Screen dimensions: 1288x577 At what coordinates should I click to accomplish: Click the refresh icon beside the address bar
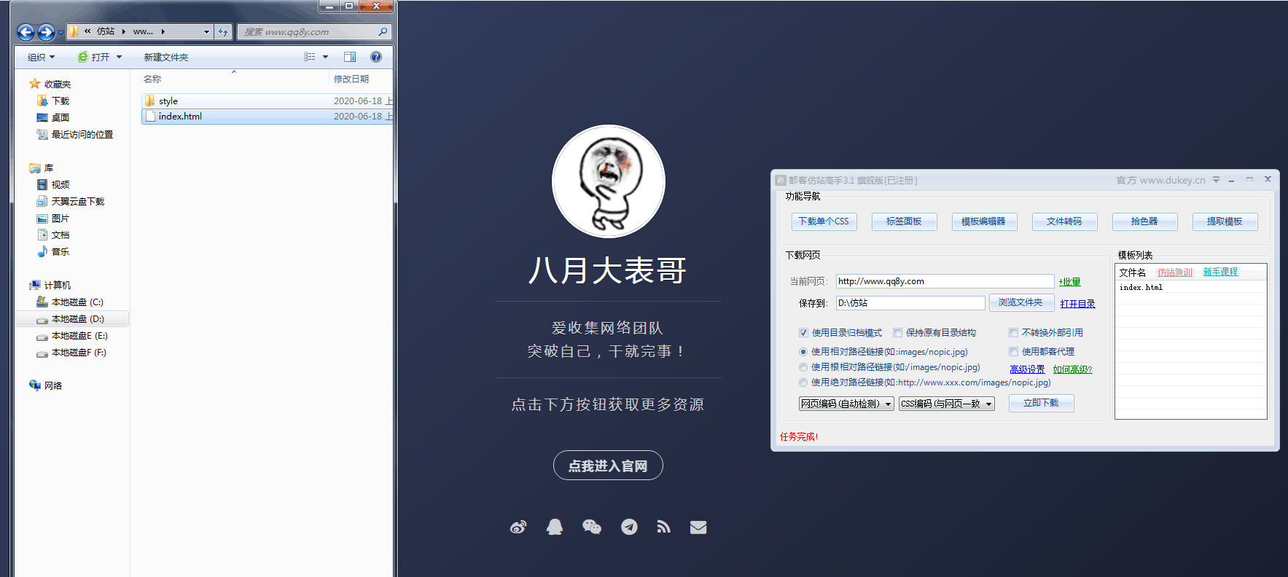pyautogui.click(x=223, y=32)
